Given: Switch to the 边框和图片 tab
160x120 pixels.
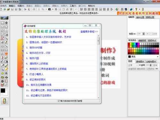Looking at the screenshot, I should (x=151, y=61).
